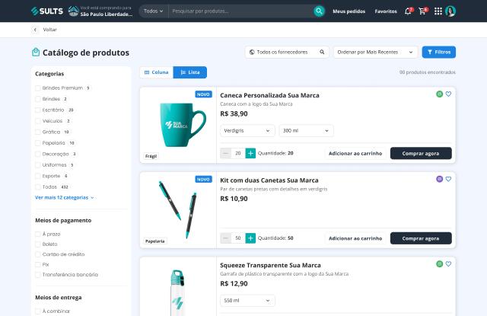Open the Squeeze Transparente Sua Marca title

[x=270, y=265]
